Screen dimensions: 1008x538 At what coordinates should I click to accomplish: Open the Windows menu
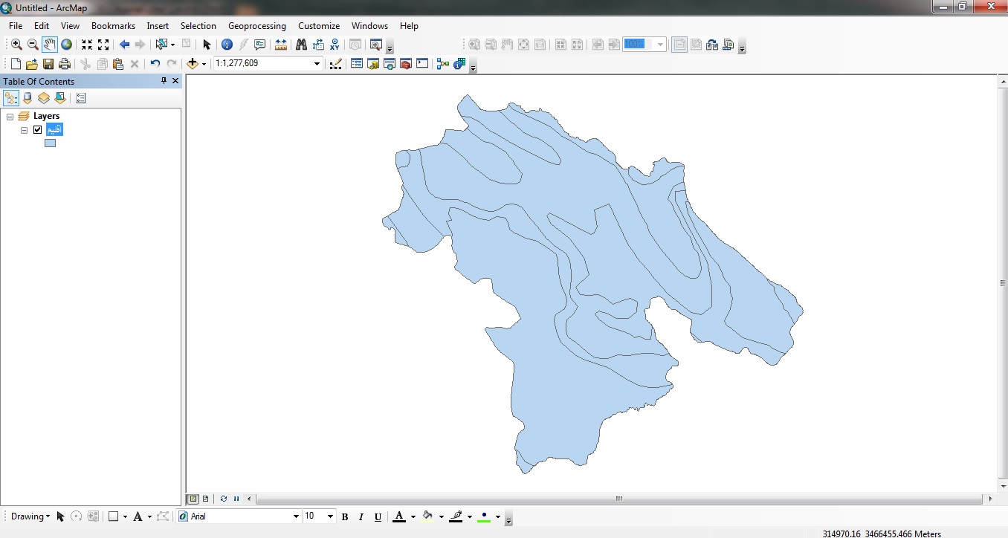[369, 26]
